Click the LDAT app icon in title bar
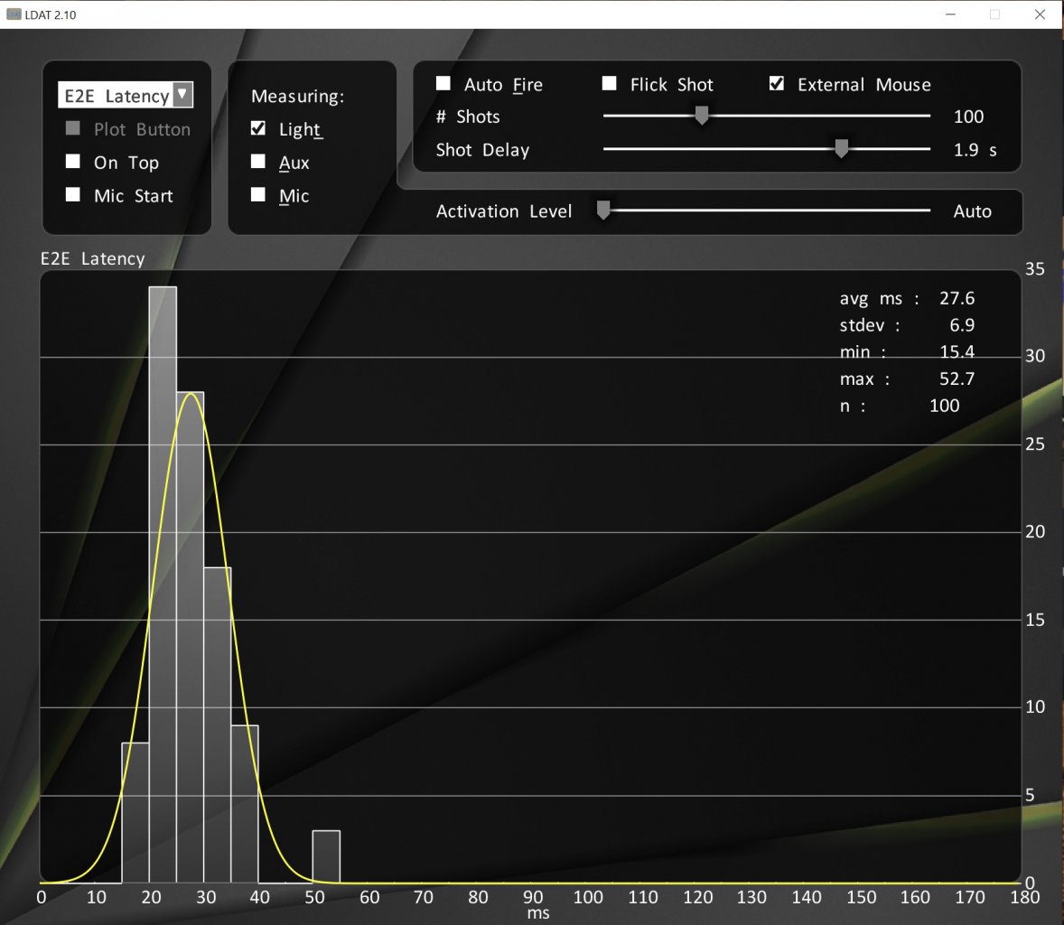The width and height of the screenshot is (1064, 925). click(14, 14)
